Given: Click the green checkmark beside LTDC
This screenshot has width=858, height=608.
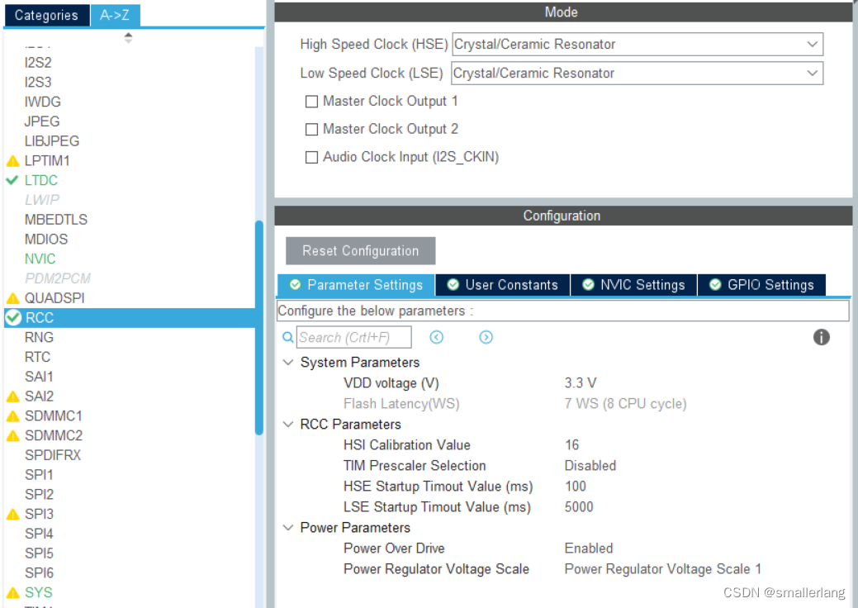Looking at the screenshot, I should click(11, 180).
